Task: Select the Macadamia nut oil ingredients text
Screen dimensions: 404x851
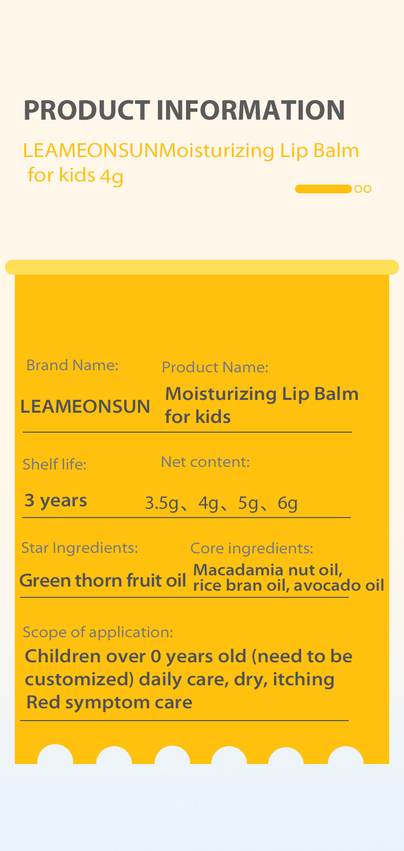Action: pos(288,577)
